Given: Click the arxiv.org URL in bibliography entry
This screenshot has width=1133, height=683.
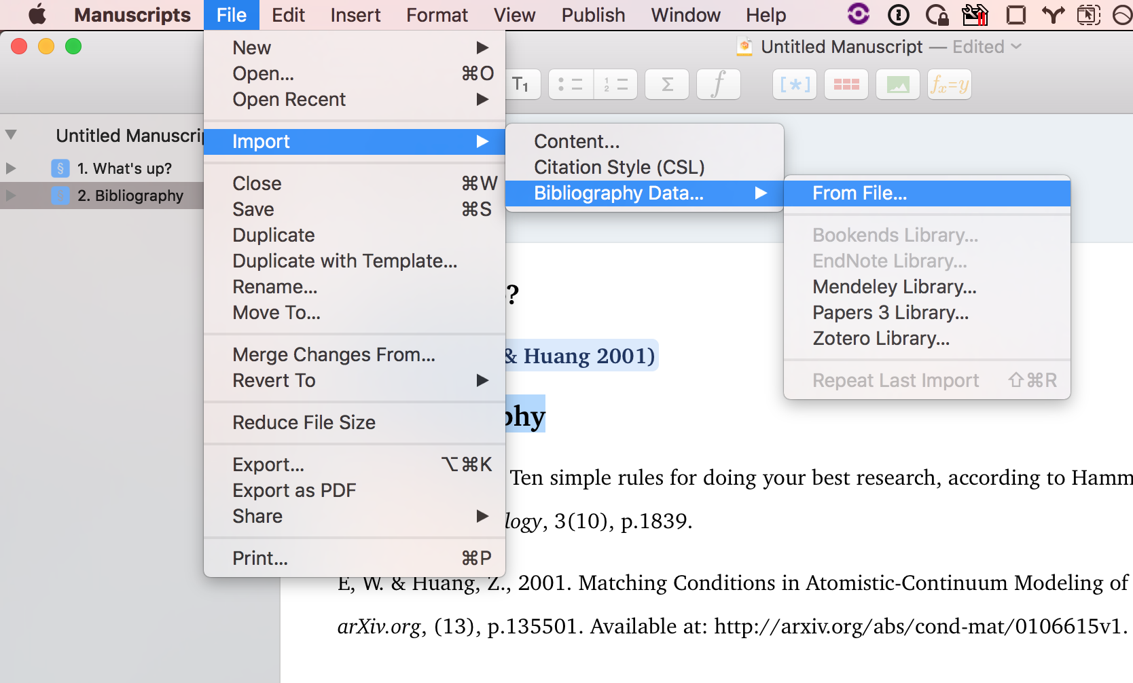Looking at the screenshot, I should tap(919, 626).
